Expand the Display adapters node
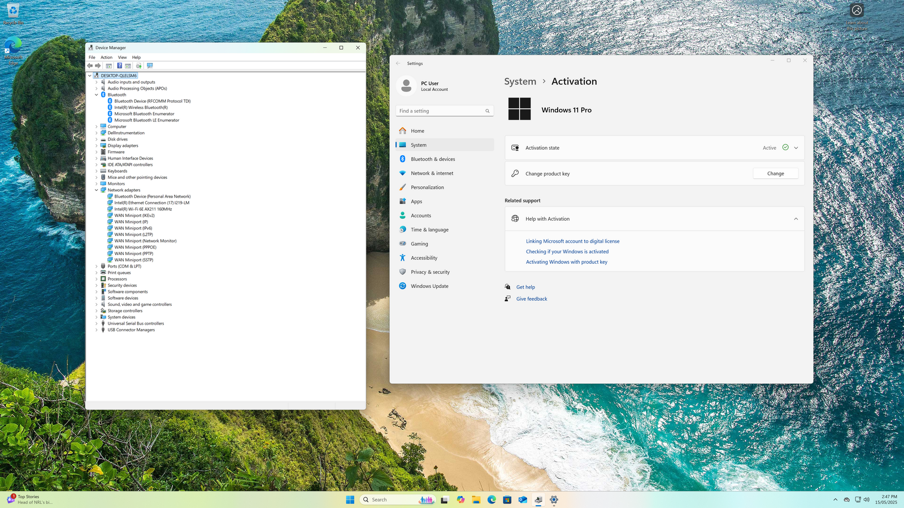 [x=97, y=146]
